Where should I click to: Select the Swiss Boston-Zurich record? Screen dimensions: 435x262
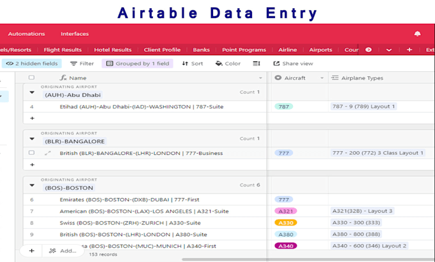pyautogui.click(x=130, y=223)
